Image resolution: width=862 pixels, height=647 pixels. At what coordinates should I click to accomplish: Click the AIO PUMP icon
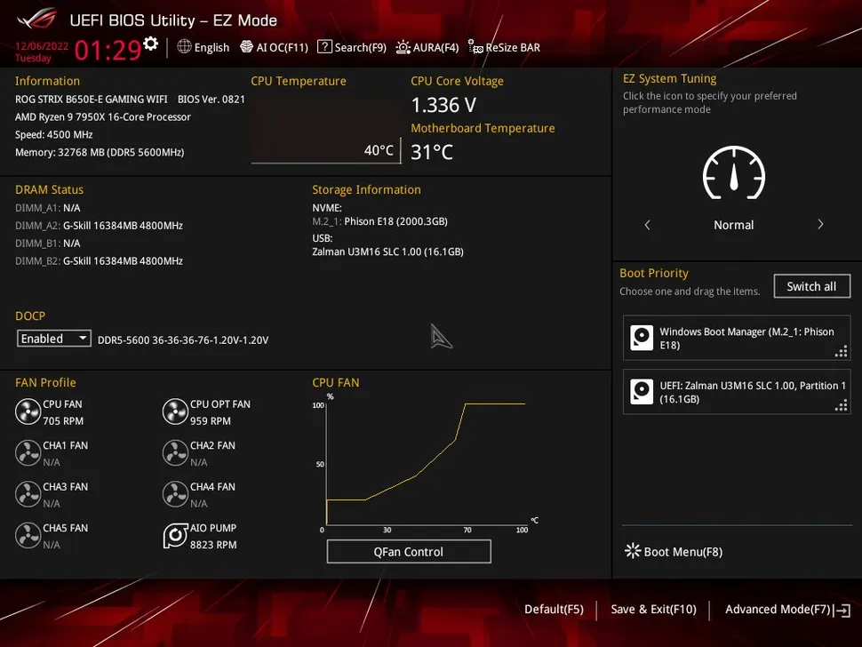(x=175, y=535)
